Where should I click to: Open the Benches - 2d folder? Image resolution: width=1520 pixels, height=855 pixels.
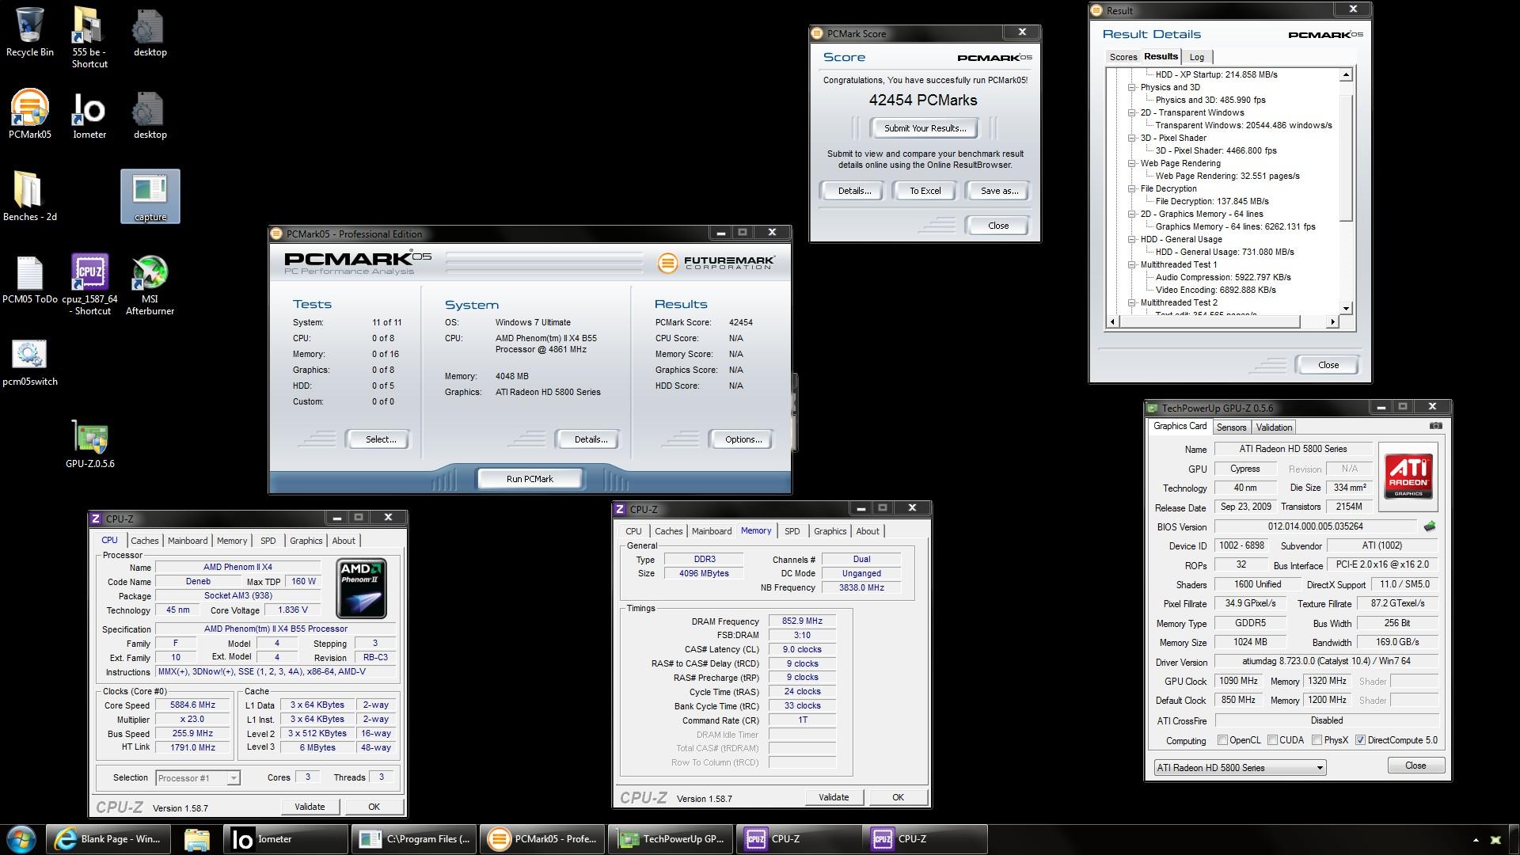29,196
